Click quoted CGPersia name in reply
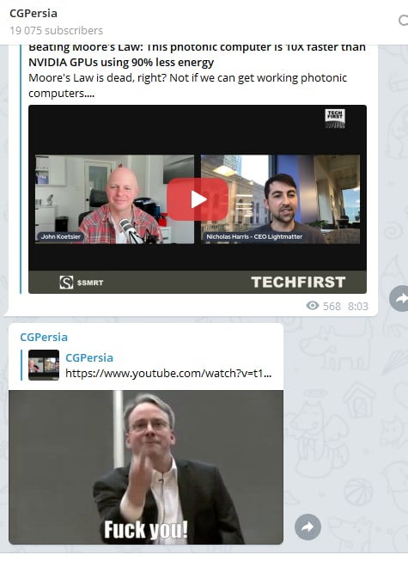The height and width of the screenshot is (567, 408). pyautogui.click(x=89, y=357)
